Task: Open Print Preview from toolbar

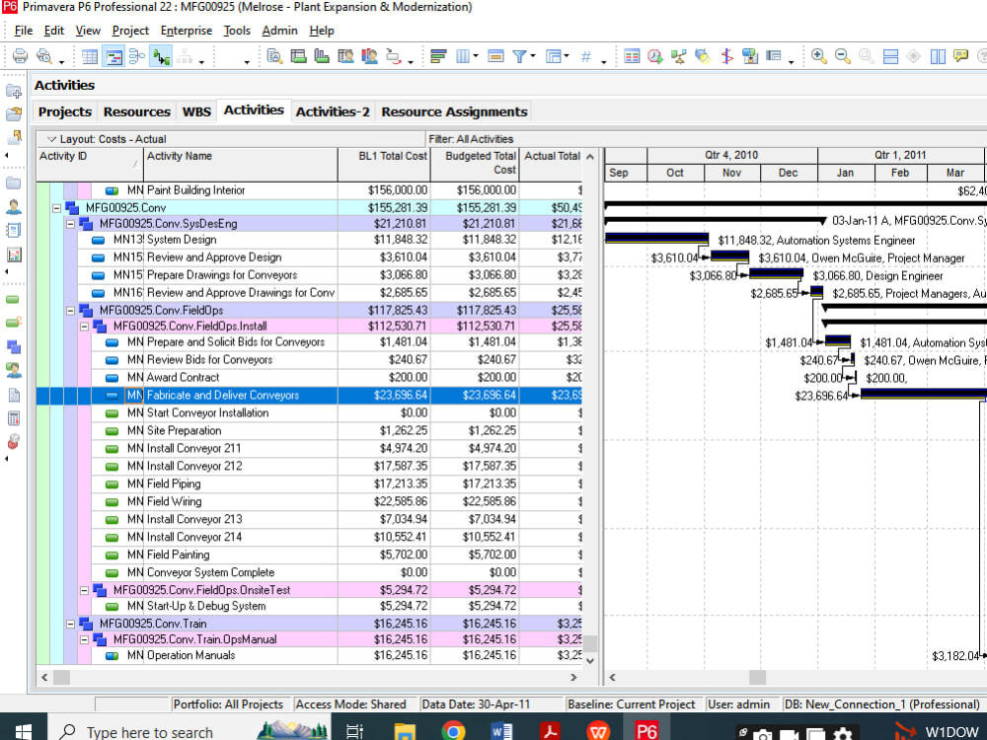Action: click(44, 56)
